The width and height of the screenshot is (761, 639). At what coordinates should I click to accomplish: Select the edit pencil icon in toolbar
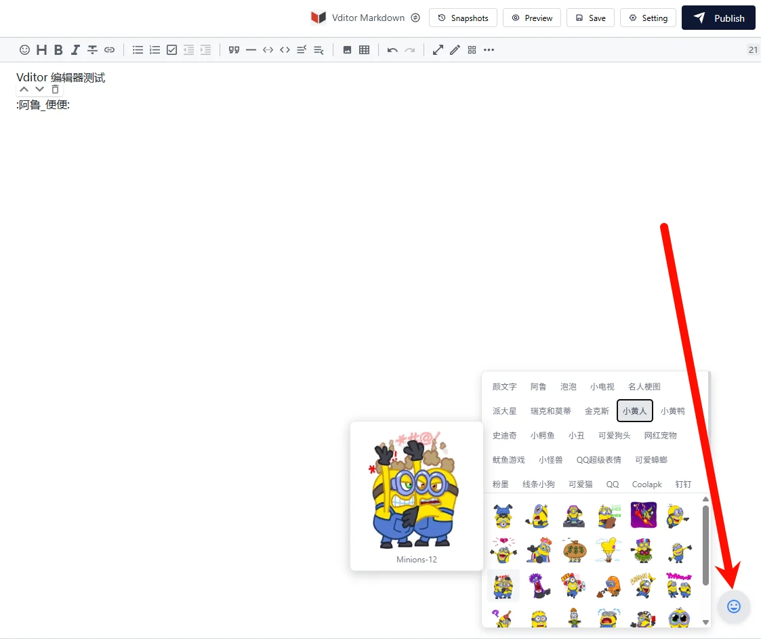[x=455, y=49]
